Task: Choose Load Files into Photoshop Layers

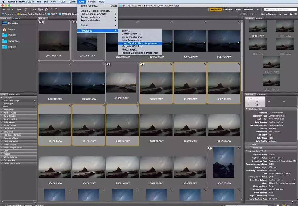Action: 140,43
